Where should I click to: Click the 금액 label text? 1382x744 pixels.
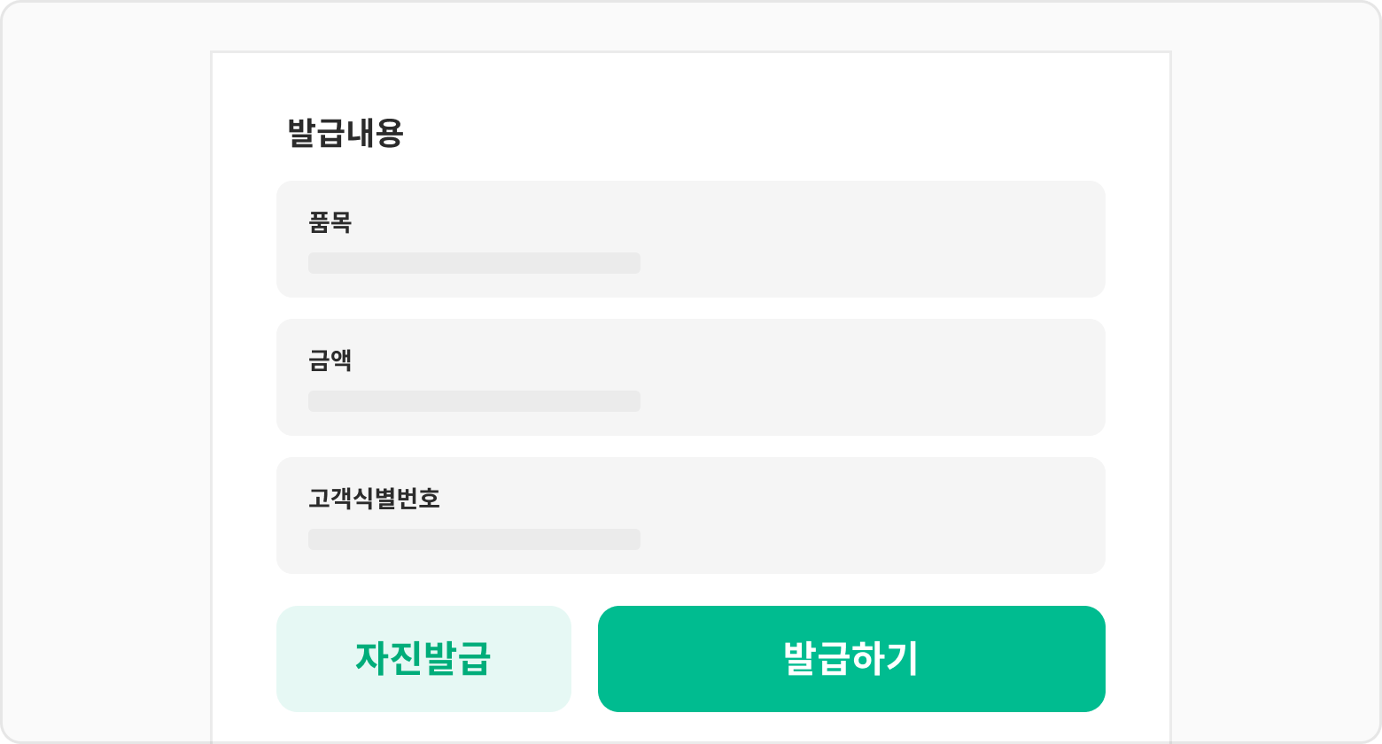(330, 360)
